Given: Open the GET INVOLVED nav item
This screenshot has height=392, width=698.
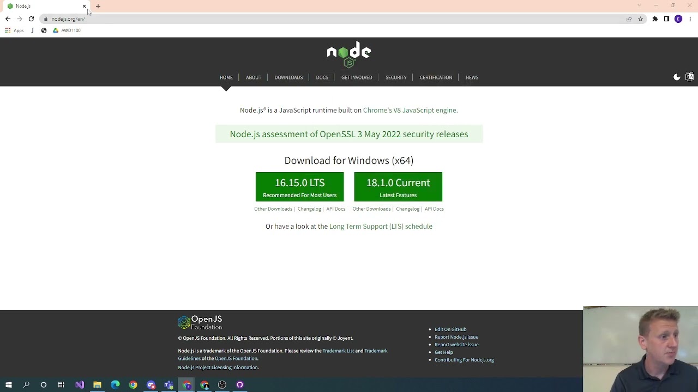Looking at the screenshot, I should point(357,77).
